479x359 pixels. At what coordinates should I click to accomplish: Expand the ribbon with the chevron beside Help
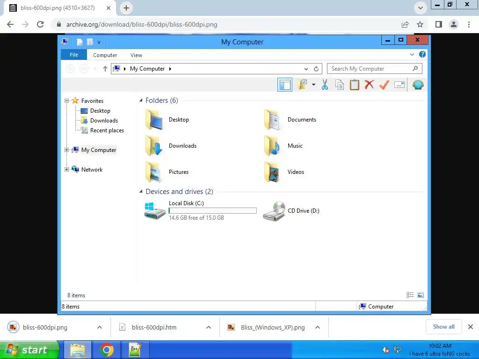click(x=412, y=55)
